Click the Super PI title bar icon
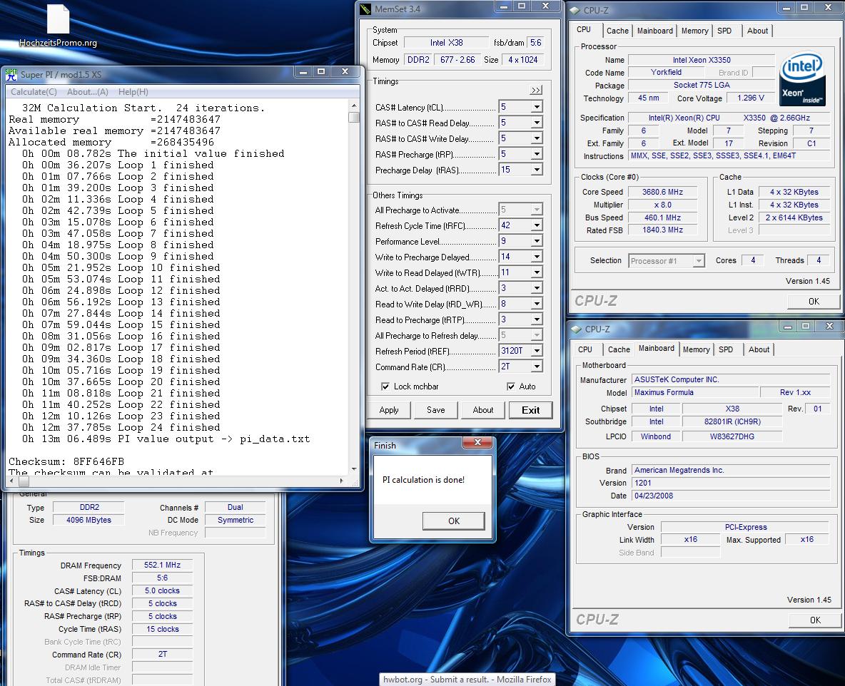Viewport: 845px width, 686px height. (11, 74)
